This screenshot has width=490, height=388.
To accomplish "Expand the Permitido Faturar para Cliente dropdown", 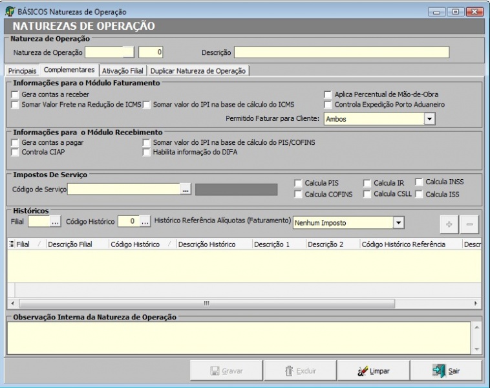I will (x=429, y=119).
